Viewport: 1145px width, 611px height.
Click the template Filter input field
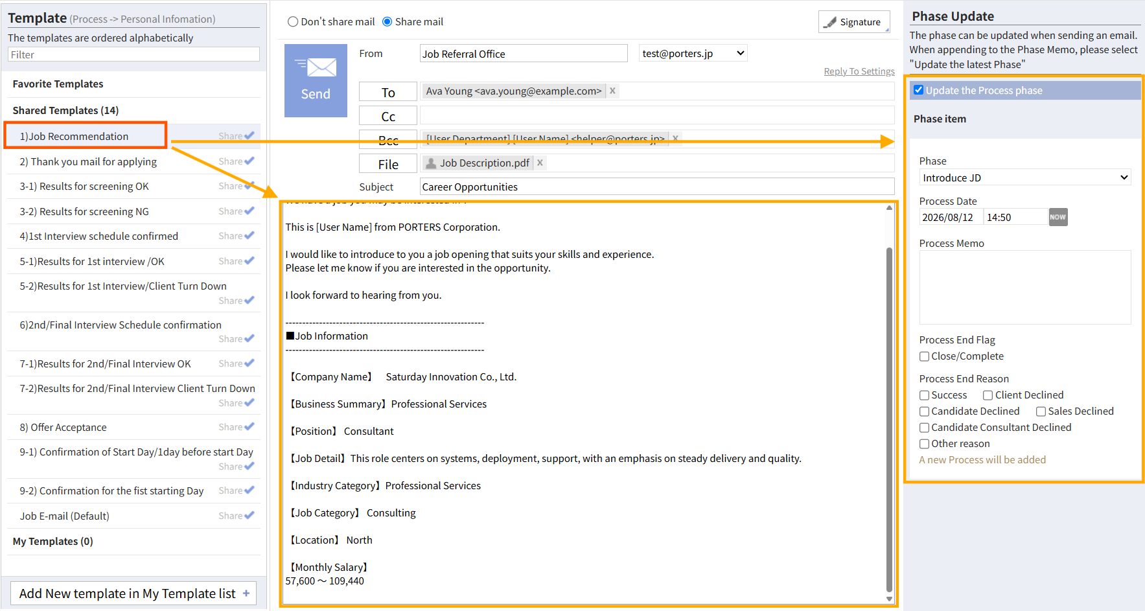[x=134, y=54]
